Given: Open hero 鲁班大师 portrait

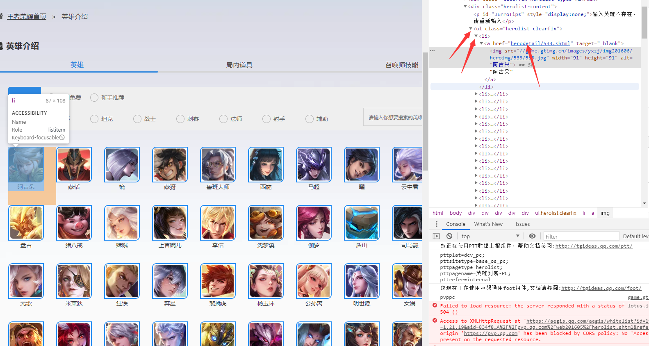Looking at the screenshot, I should point(218,164).
